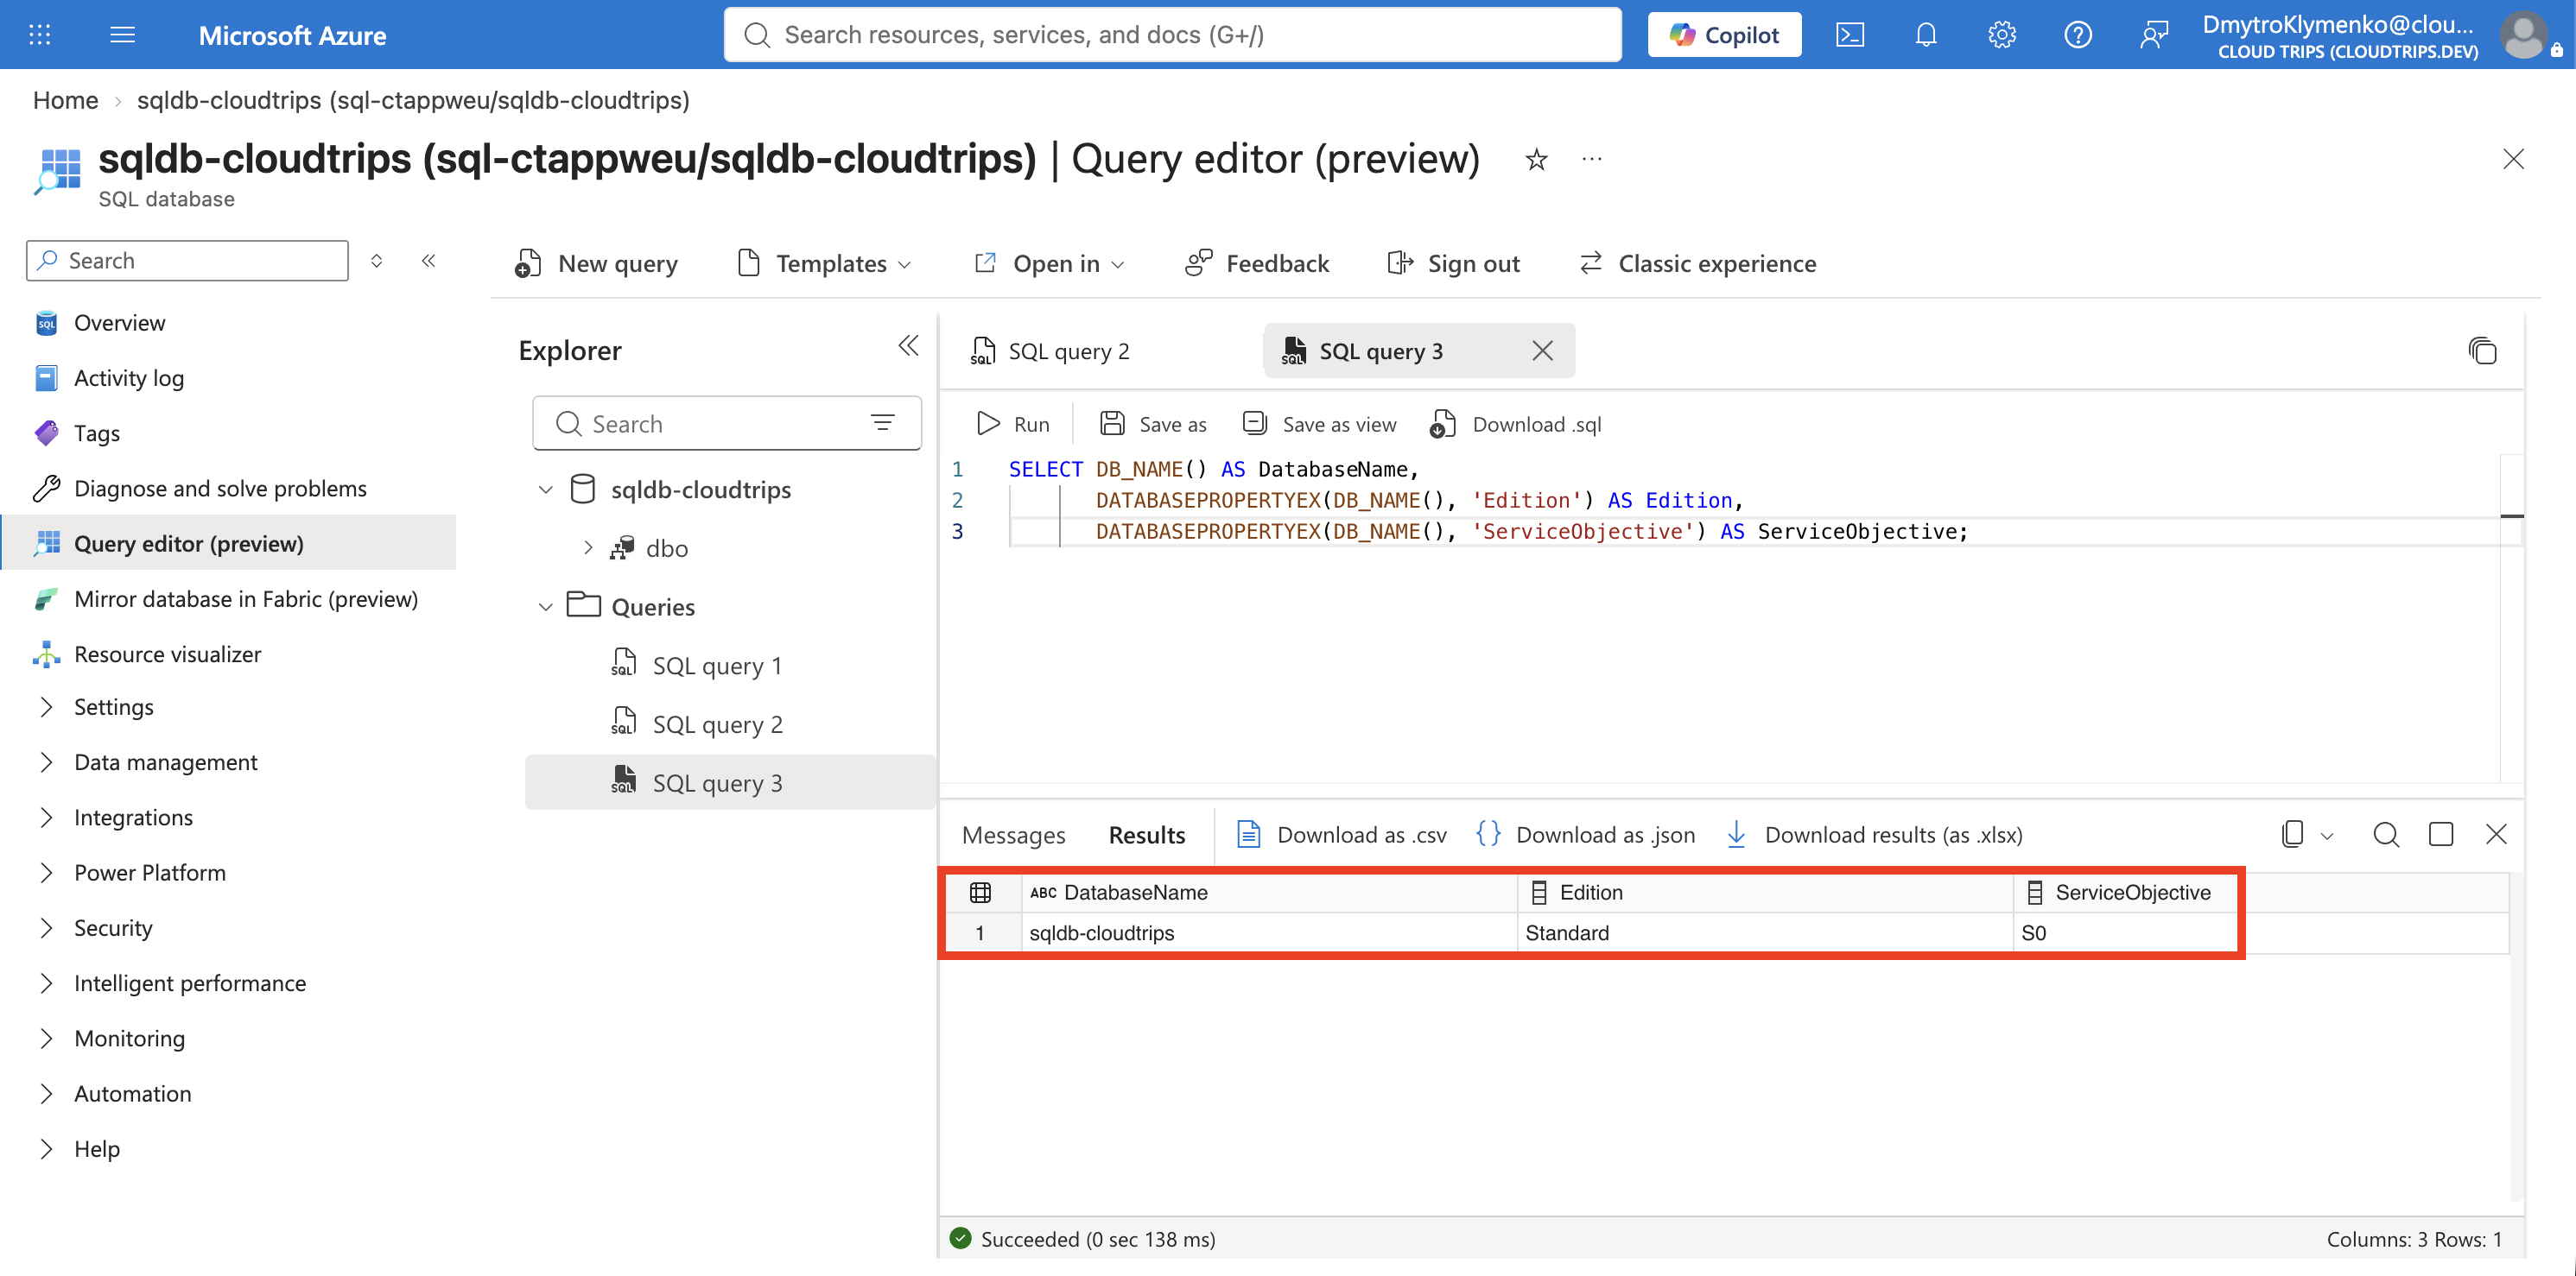Create a New query
Image resolution: width=2576 pixels, height=1276 pixels.
[x=597, y=264]
